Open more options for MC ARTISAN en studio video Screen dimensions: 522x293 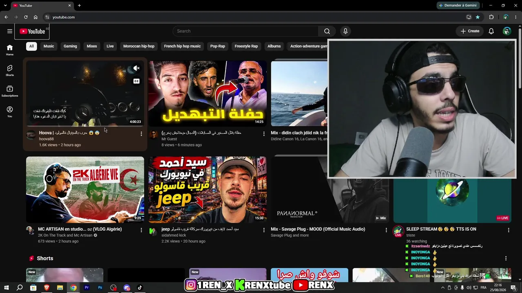[x=141, y=230]
